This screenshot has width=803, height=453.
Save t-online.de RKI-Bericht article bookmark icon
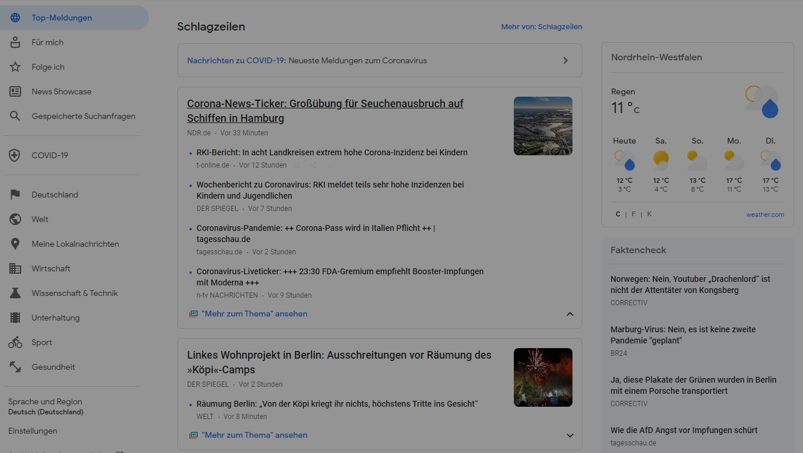[297, 165]
